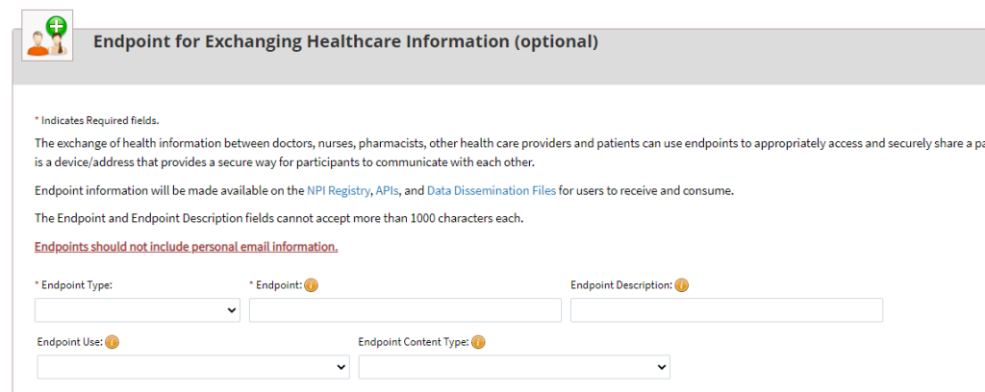Click the Endpoint Content Type info icon
985x392 pixels.
tap(478, 342)
